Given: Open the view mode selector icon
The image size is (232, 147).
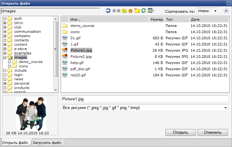Looking at the screenshot, I should pyautogui.click(x=151, y=11).
